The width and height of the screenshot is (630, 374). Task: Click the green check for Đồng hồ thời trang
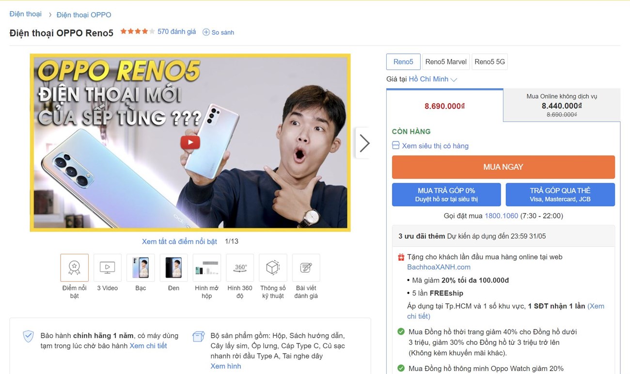coord(401,332)
